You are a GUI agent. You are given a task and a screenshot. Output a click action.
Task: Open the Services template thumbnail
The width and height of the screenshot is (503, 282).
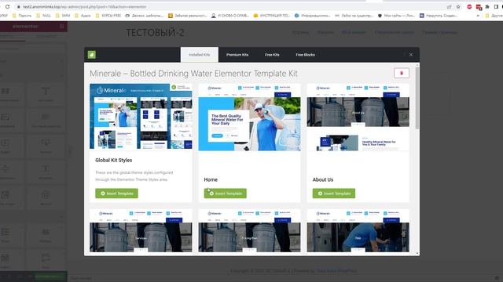click(x=141, y=230)
